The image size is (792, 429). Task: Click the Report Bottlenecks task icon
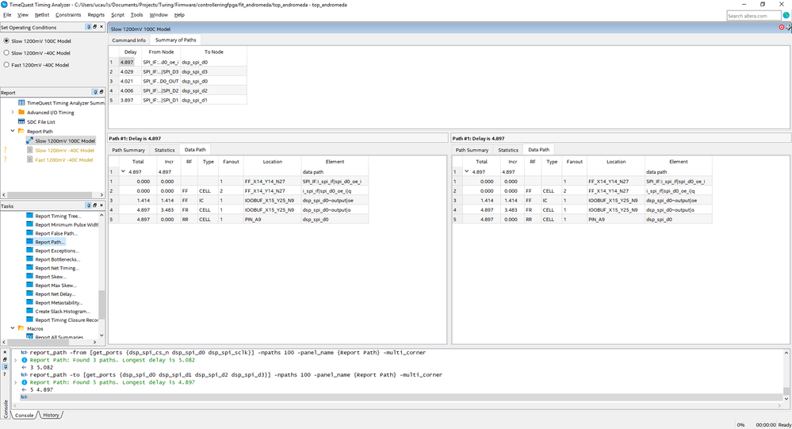[x=29, y=259]
